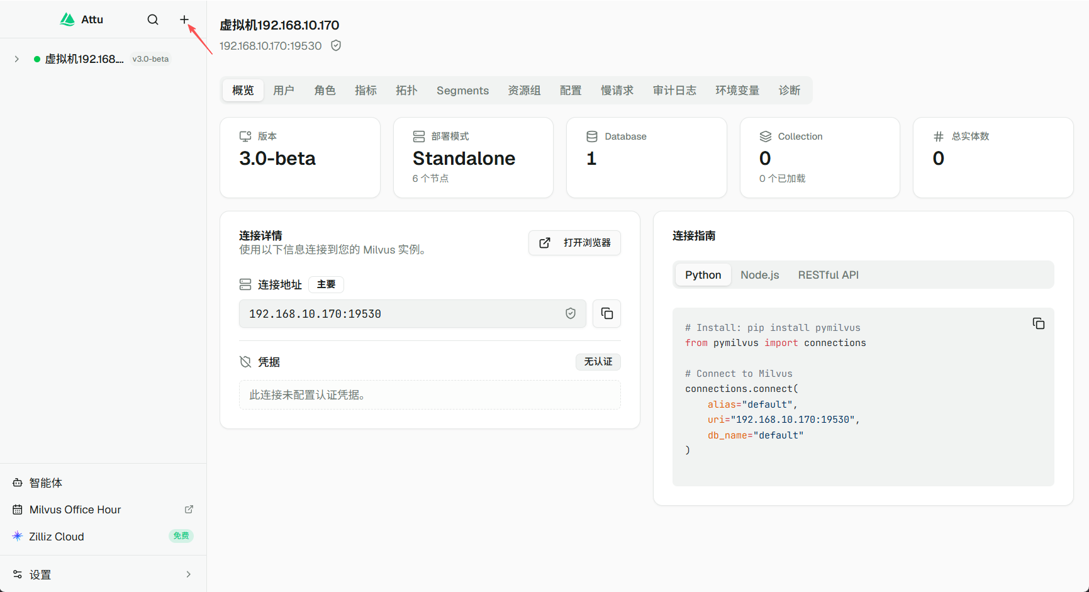Click the 凭据 crossed shield icon
1089x592 pixels.
245,362
